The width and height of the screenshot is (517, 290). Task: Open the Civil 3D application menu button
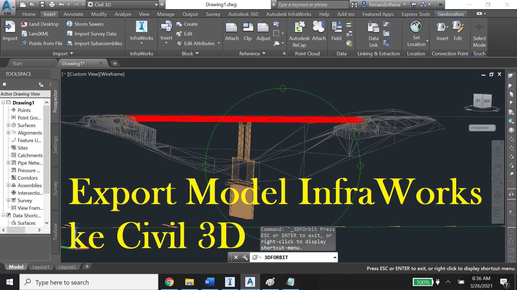pos(7,8)
